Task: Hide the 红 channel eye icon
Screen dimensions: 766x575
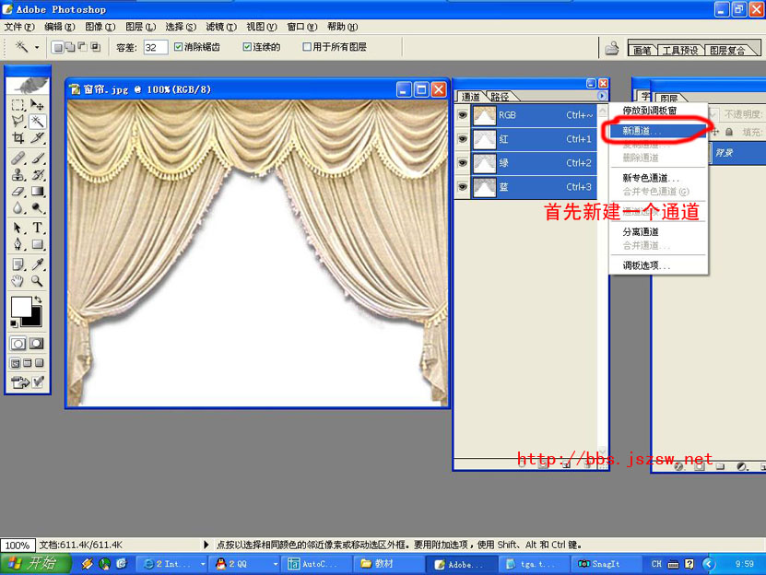Action: pos(463,139)
